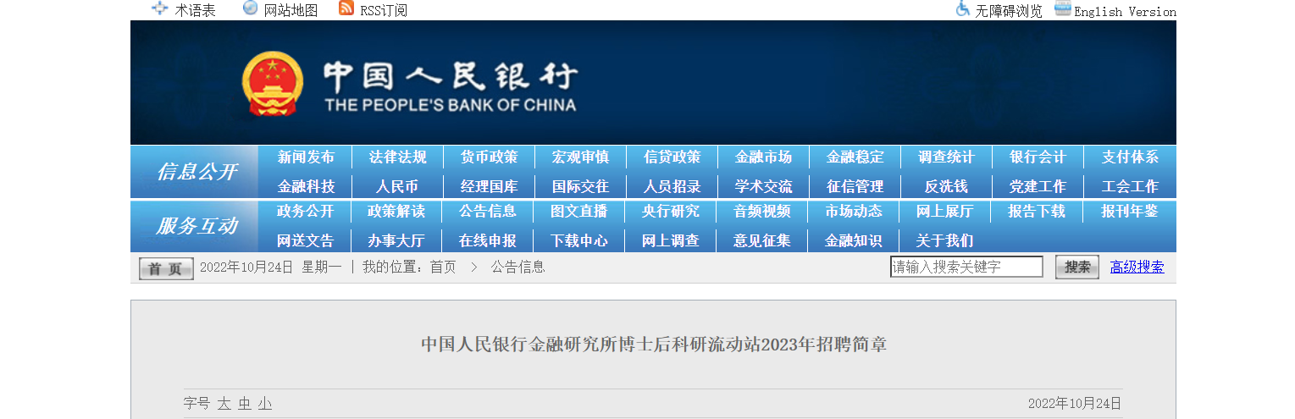Open the 征信管理 menu

[855, 186]
